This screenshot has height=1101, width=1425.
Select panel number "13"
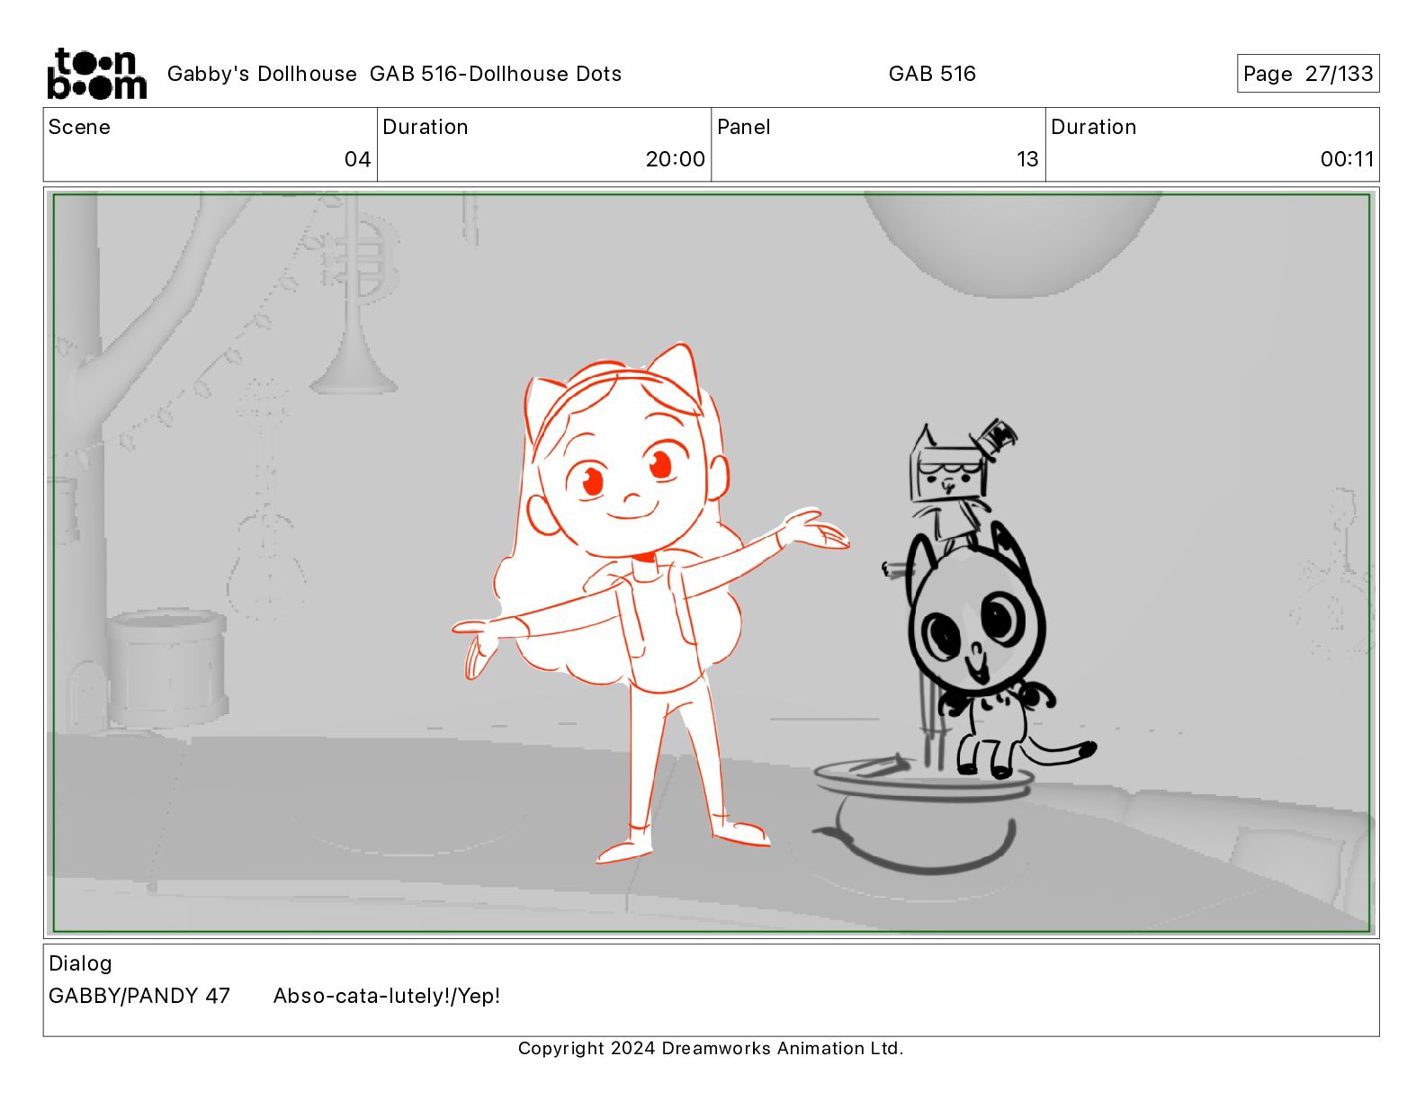(x=1027, y=159)
